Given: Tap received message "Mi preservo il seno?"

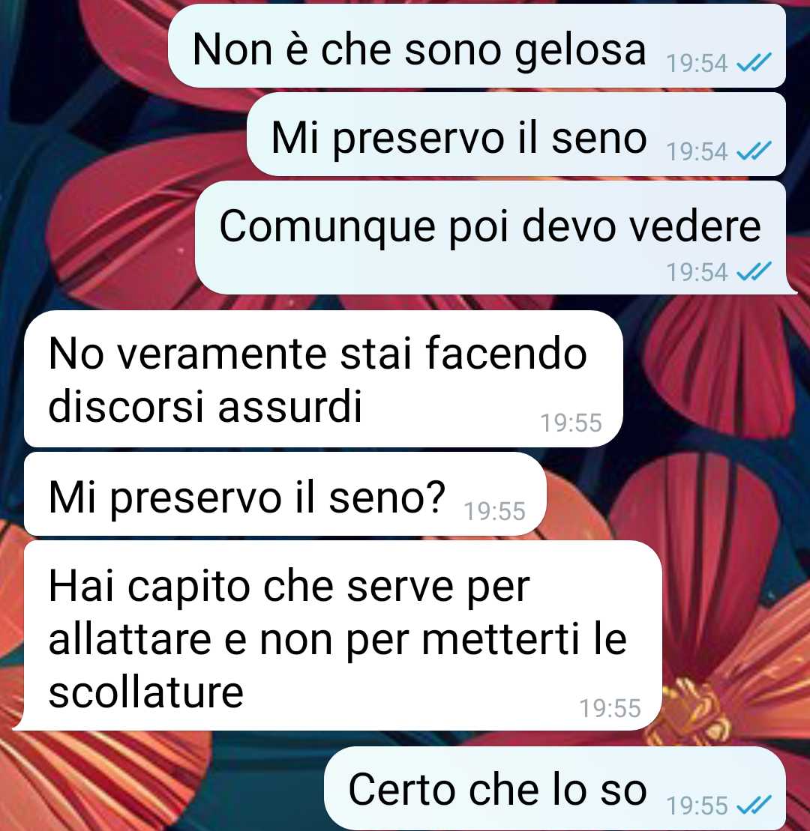Looking at the screenshot, I should tap(285, 494).
